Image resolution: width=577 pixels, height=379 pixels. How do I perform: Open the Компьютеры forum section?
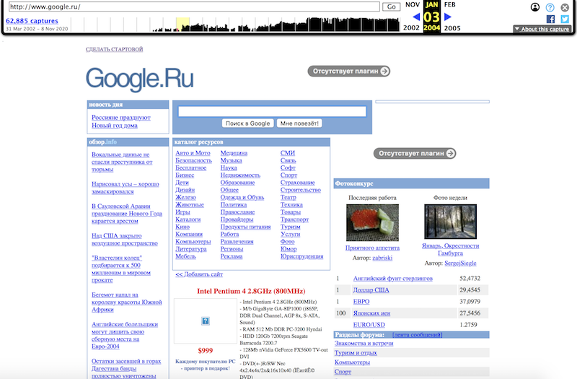coord(352,362)
